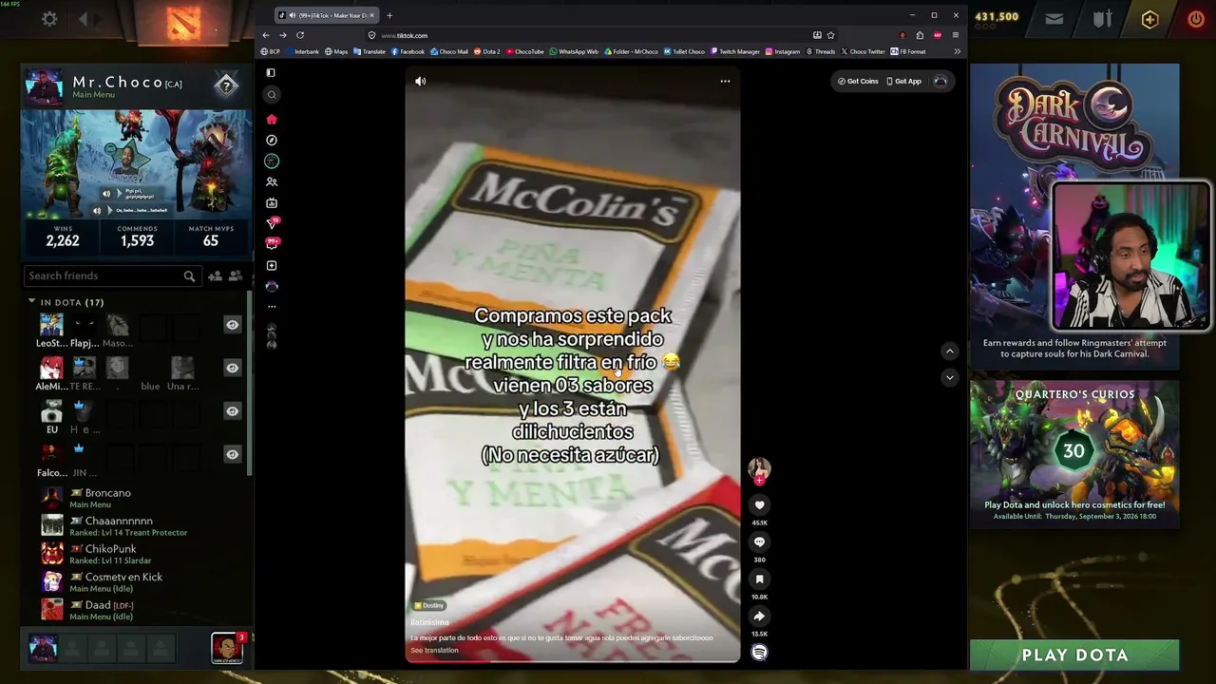The width and height of the screenshot is (1216, 684).
Task: Share the TikTok video
Action: coord(759,616)
